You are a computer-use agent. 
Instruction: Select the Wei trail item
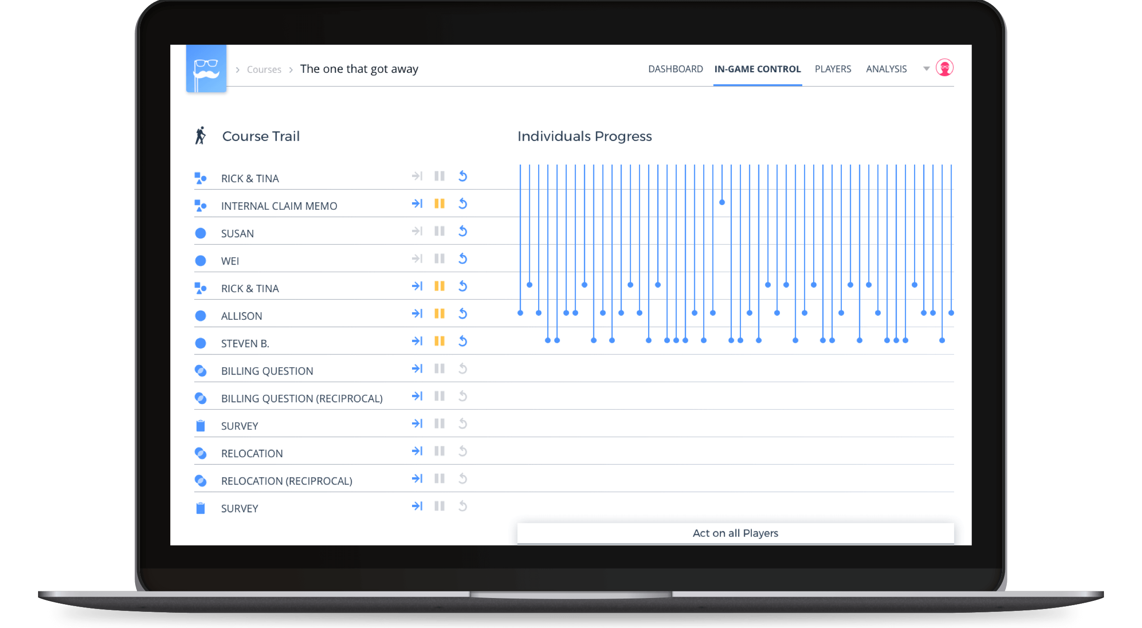tap(230, 261)
